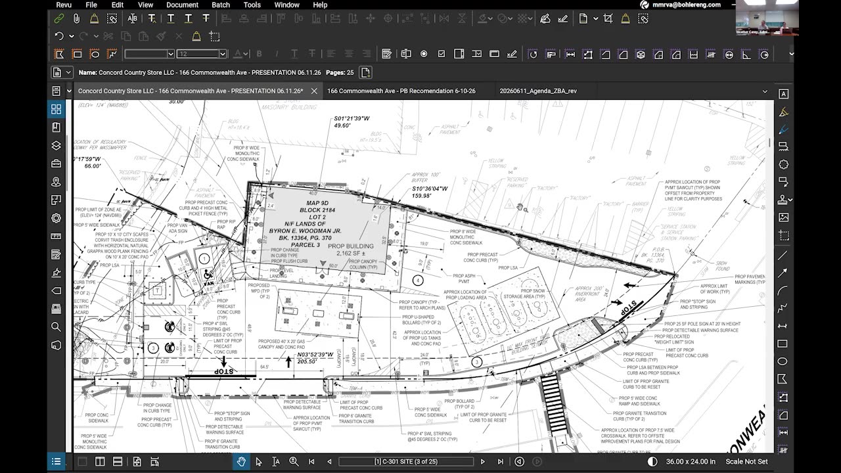
Task: Switch to 166 Commonwealth Ave PB Recomendation tab
Action: tap(401, 91)
